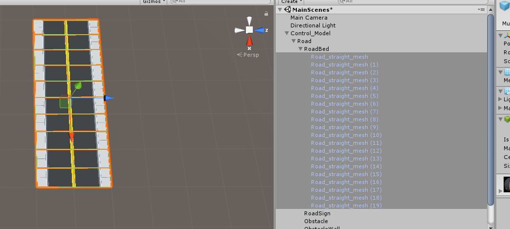Viewport: 510px width, 229px height.
Task: Select Road_straight_mesh without a number
Action: click(339, 57)
